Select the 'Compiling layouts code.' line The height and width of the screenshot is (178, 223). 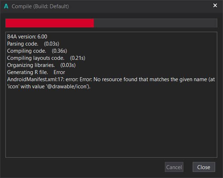point(36,58)
